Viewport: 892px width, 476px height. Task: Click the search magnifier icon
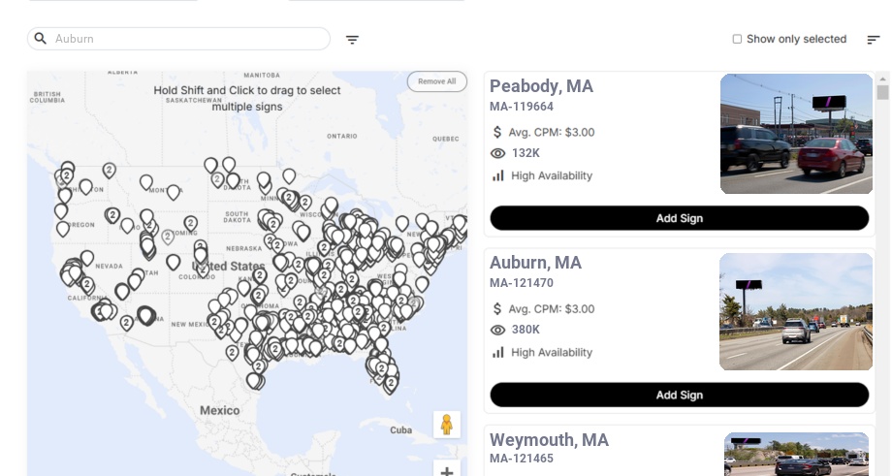[41, 39]
